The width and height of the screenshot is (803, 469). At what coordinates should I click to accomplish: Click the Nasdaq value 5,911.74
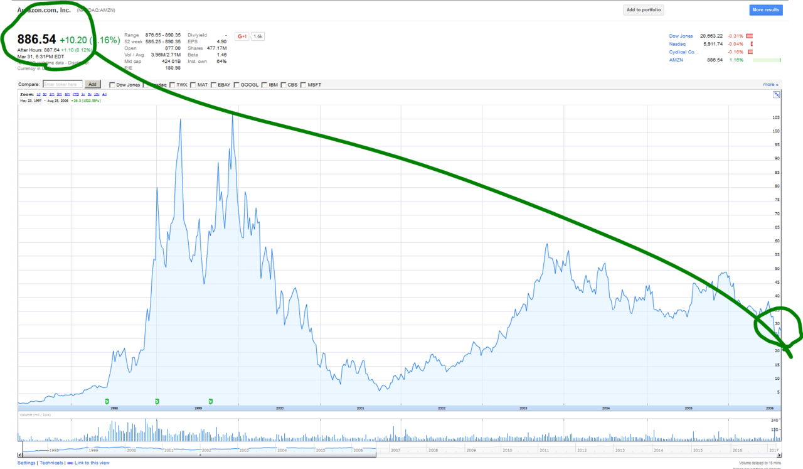pos(713,44)
